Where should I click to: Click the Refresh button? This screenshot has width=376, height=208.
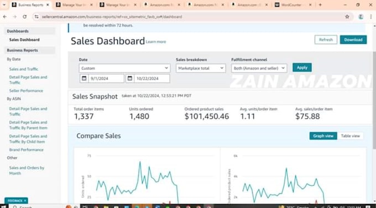(x=326, y=40)
